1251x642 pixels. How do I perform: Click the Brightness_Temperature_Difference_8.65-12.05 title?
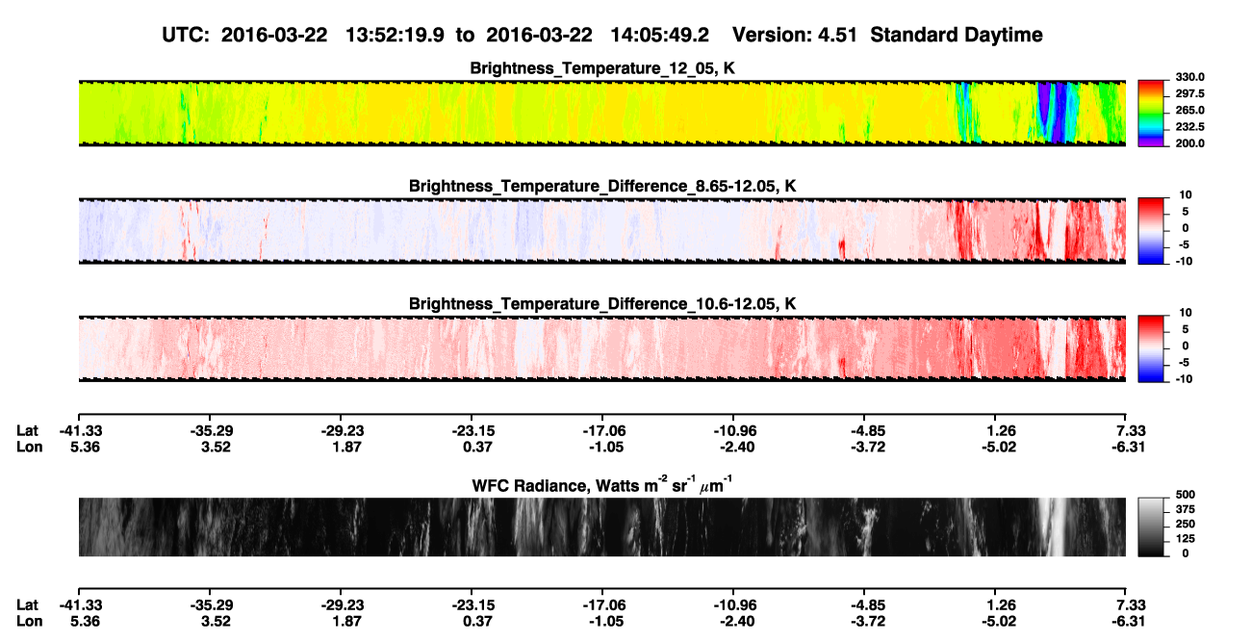602,186
